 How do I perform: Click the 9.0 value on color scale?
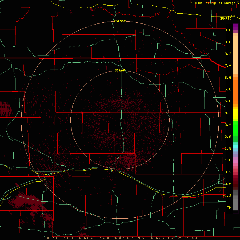click(x=228, y=42)
